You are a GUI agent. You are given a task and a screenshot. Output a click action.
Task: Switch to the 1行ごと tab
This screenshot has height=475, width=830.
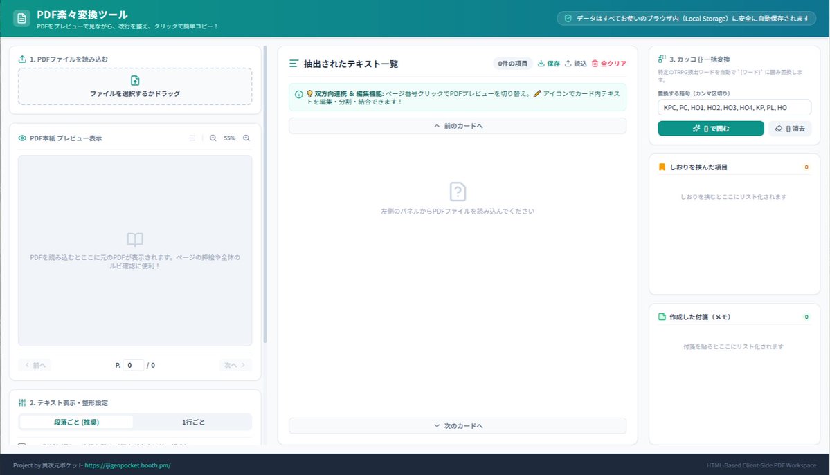click(193, 422)
